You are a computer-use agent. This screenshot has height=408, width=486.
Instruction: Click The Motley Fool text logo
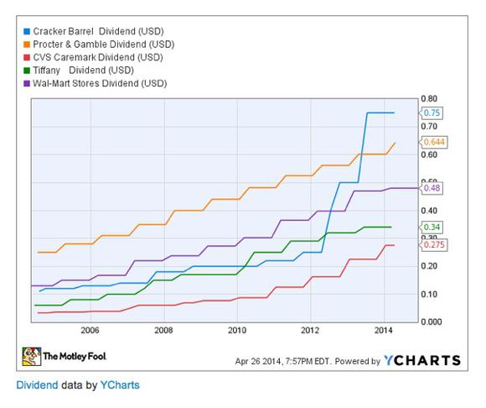coord(75,357)
